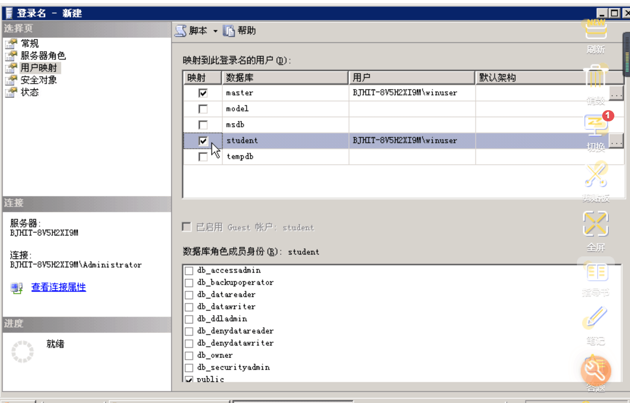The height and width of the screenshot is (403, 630).
Task: Open the 答题 wrench sidebar icon
Action: click(596, 371)
